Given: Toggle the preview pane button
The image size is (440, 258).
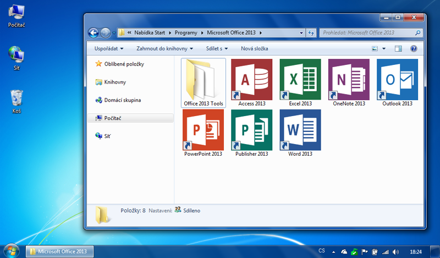Looking at the screenshot, I should coord(399,48).
